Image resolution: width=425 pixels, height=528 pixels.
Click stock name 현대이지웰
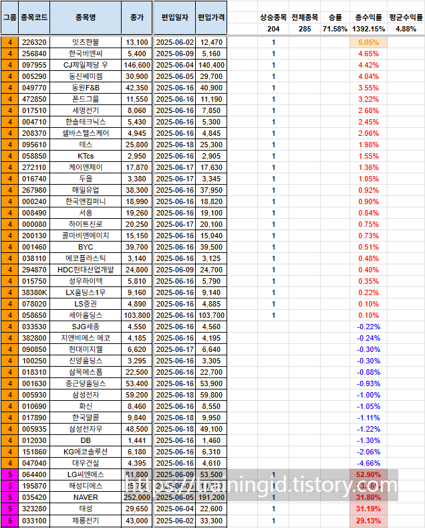[x=86, y=349]
